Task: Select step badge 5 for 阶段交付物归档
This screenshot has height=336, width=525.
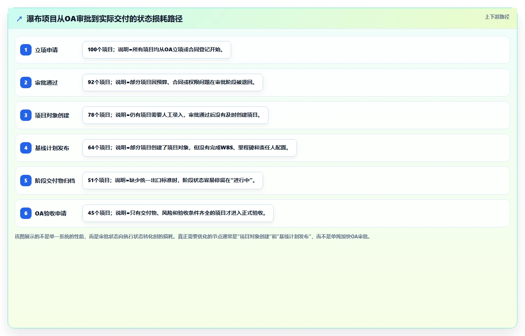Action: point(26,181)
